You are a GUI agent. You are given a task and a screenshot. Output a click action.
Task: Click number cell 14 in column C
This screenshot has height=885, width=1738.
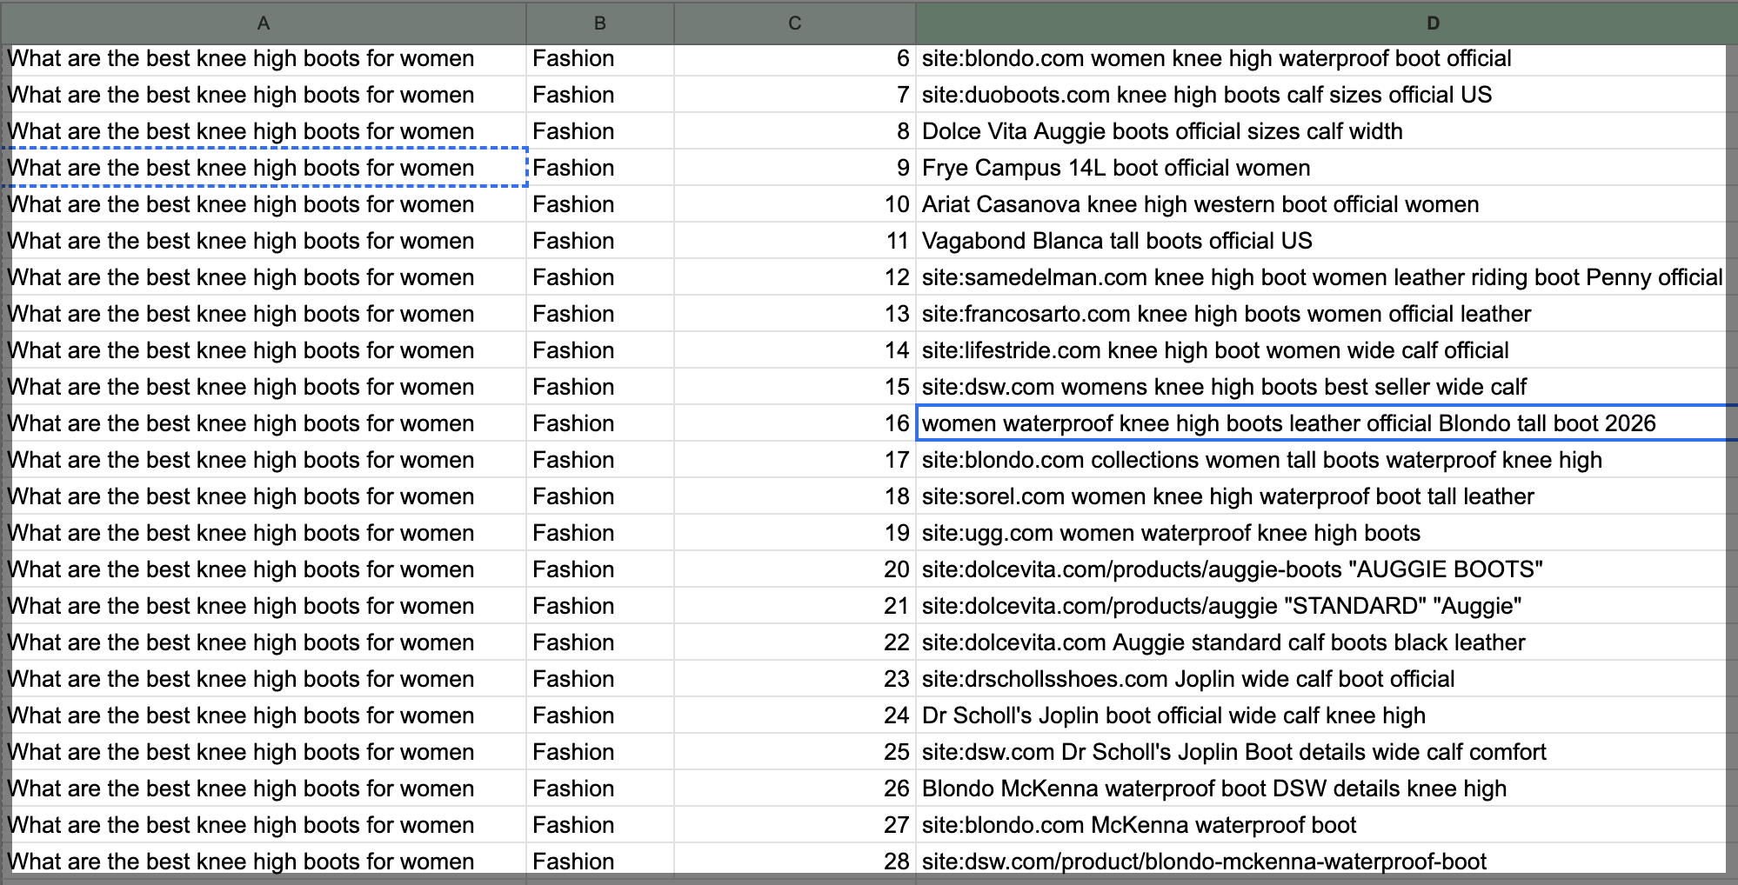[795, 350]
